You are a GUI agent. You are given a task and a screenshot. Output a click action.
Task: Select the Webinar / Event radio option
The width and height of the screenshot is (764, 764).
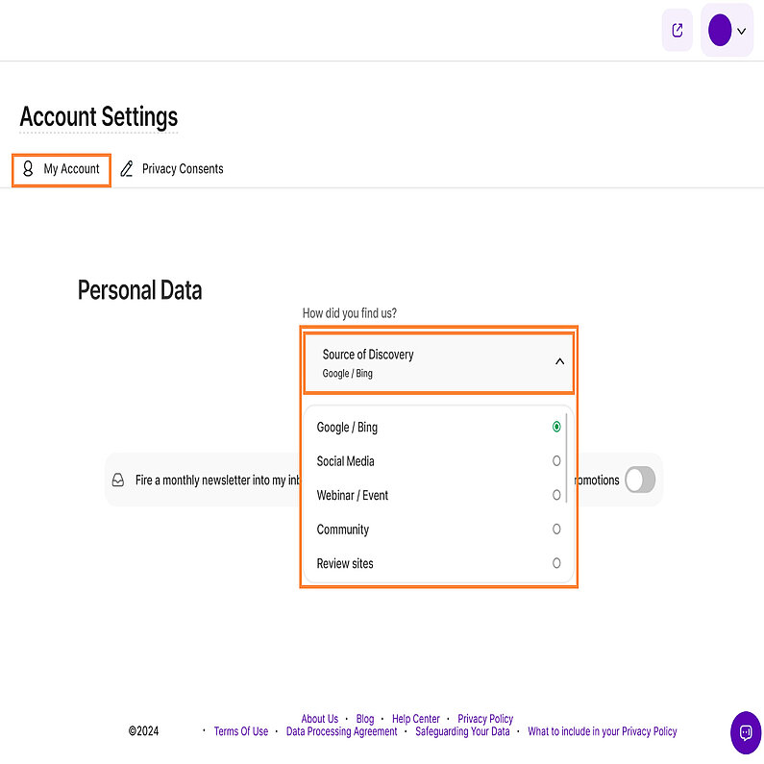556,495
